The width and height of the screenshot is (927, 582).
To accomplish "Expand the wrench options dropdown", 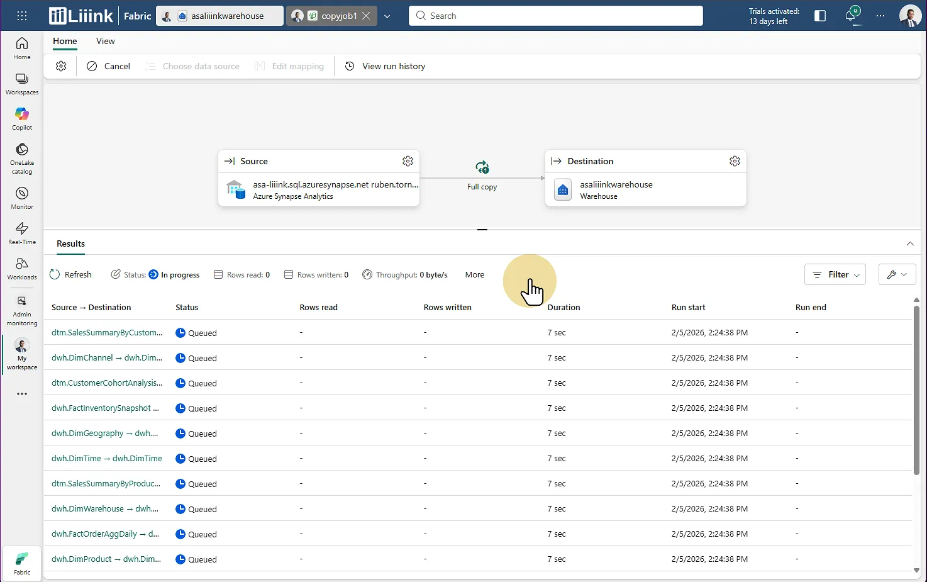I will [897, 274].
